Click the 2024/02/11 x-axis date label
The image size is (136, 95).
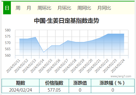tap(13, 66)
